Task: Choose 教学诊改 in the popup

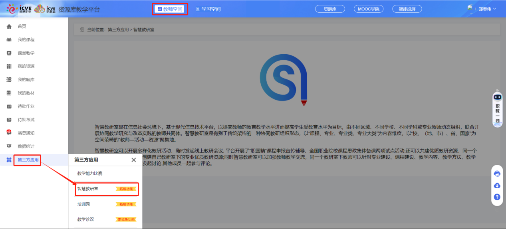Action: (x=85, y=219)
